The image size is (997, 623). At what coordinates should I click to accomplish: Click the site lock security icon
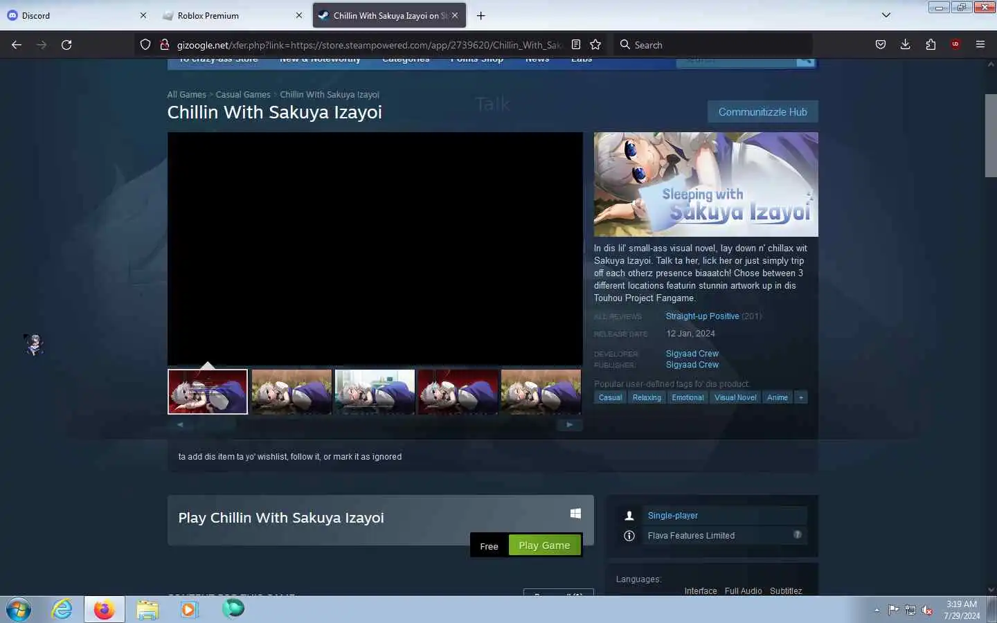coord(164,45)
